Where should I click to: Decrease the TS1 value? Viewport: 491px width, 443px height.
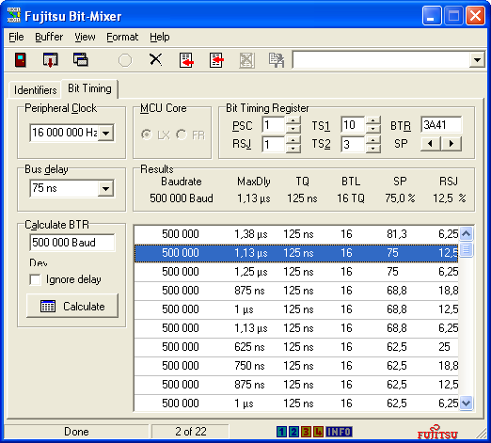click(373, 129)
